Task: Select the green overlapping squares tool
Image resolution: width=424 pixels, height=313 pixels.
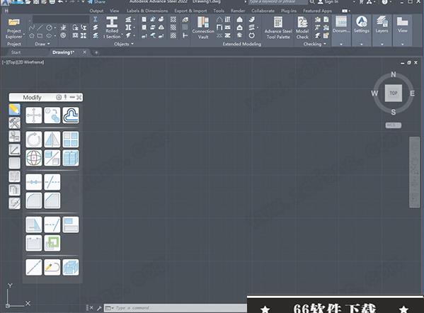Action: [x=52, y=243]
